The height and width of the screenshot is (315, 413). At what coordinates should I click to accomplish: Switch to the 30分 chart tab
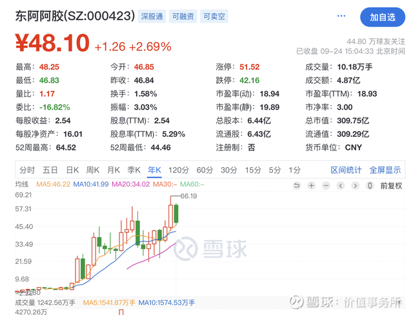tap(229, 170)
